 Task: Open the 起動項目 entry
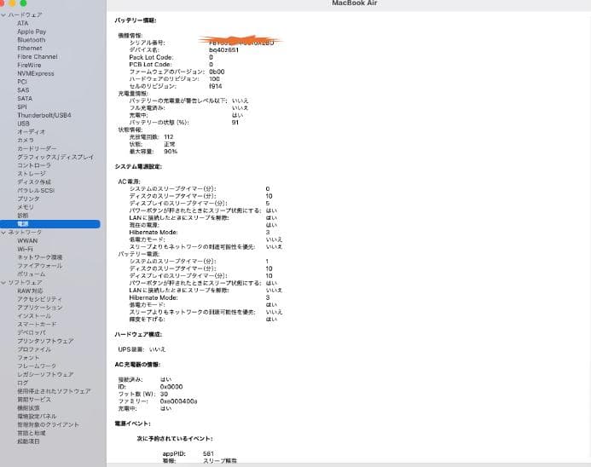[28, 441]
